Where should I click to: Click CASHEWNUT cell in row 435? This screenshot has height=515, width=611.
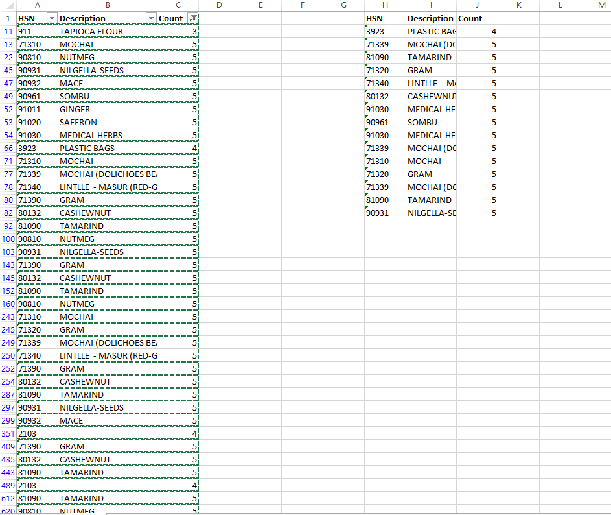108,460
